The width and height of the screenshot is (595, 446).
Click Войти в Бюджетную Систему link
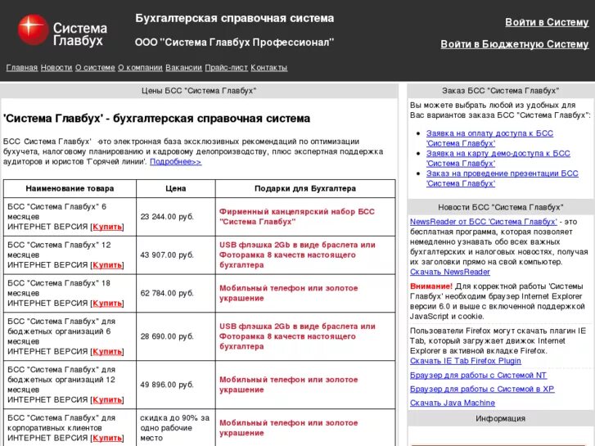515,44
